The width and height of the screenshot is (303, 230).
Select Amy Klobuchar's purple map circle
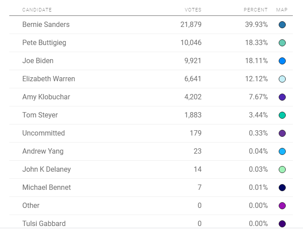[x=282, y=97]
